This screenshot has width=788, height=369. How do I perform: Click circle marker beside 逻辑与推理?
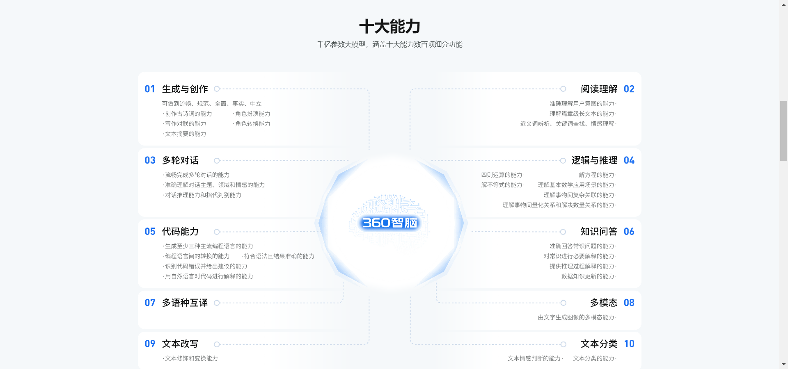pyautogui.click(x=563, y=161)
